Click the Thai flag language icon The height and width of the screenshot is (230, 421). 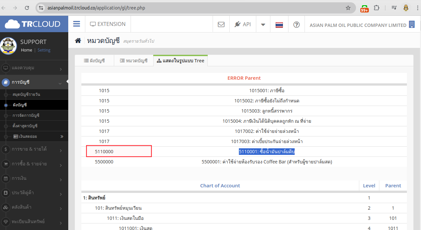(x=279, y=25)
